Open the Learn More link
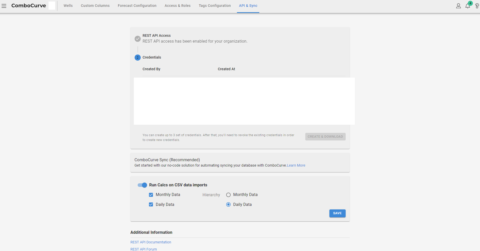This screenshot has width=480, height=251. point(296,165)
